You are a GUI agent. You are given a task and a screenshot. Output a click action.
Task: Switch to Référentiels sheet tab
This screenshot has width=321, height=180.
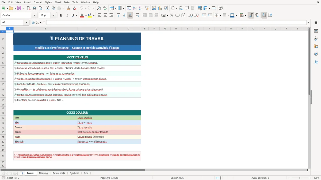click(59, 173)
